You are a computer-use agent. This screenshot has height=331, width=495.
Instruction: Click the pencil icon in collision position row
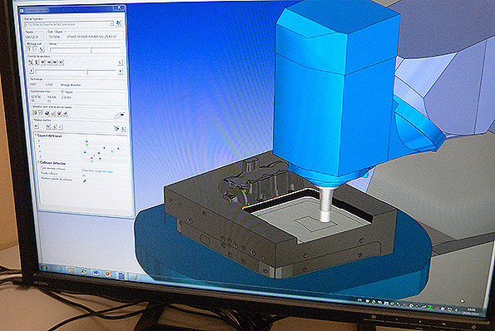[x=84, y=180]
